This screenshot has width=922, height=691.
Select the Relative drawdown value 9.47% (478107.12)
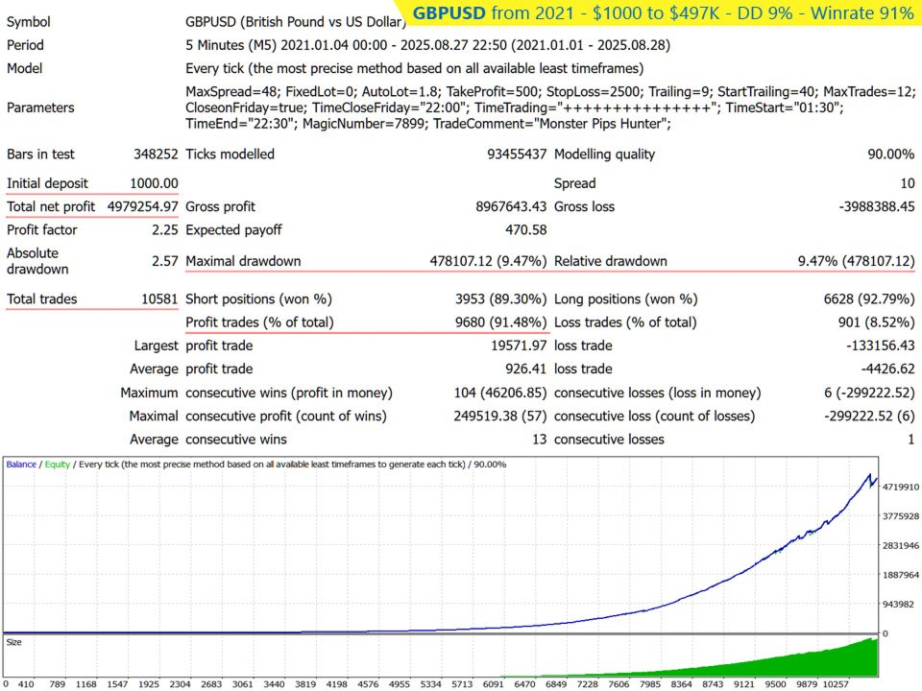[856, 261]
